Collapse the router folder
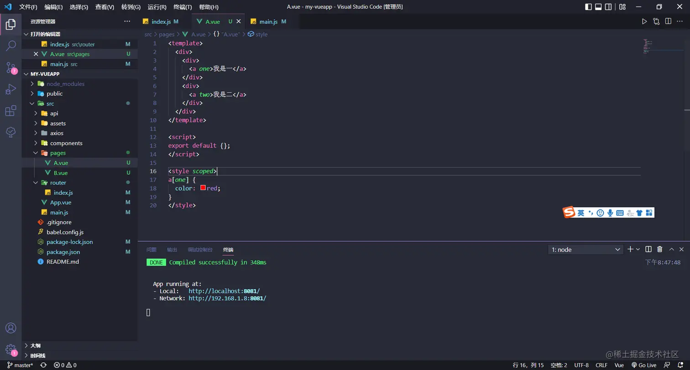690x370 pixels. click(x=79, y=182)
